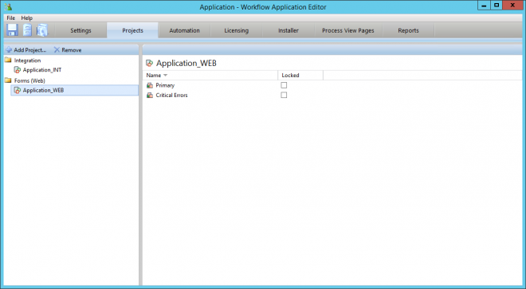Click the floppy disk Save icon
The image size is (526, 289).
click(x=13, y=29)
